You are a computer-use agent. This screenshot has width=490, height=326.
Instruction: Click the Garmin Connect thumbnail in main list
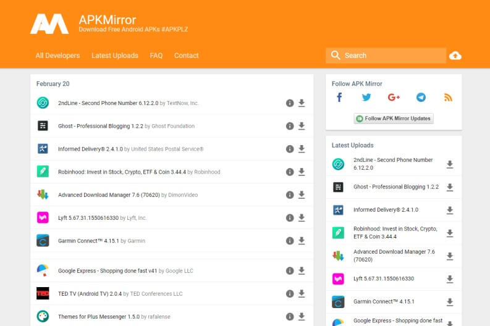tap(43, 240)
